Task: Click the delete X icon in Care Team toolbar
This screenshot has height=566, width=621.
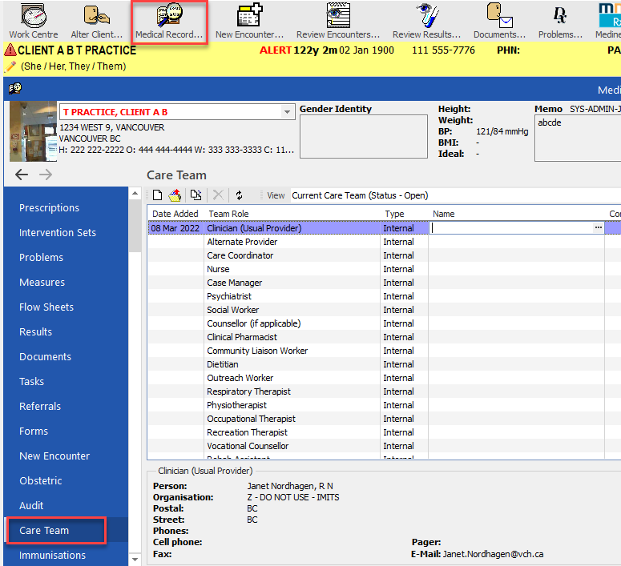Action: coord(218,195)
